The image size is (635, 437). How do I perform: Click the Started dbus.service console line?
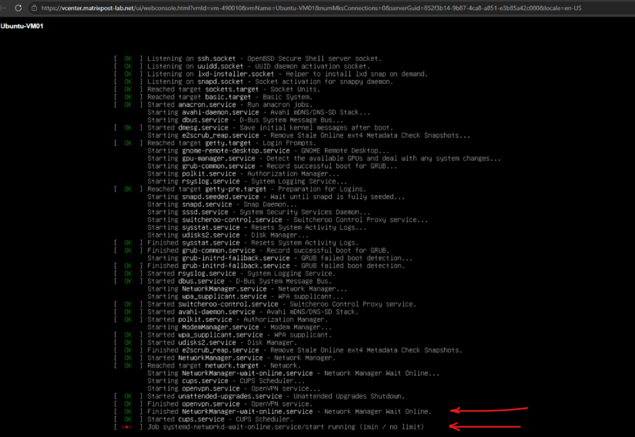pos(239,281)
